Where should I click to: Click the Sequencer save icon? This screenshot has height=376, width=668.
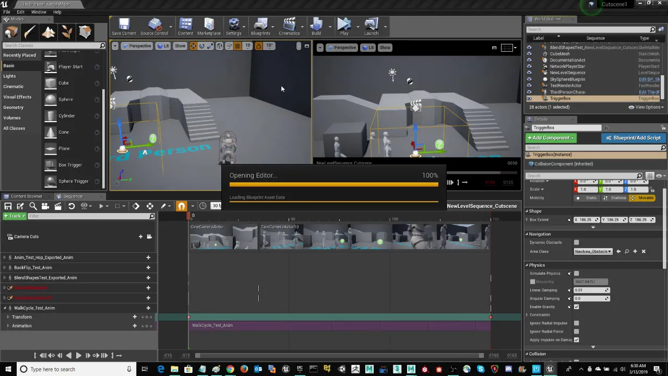[8, 206]
